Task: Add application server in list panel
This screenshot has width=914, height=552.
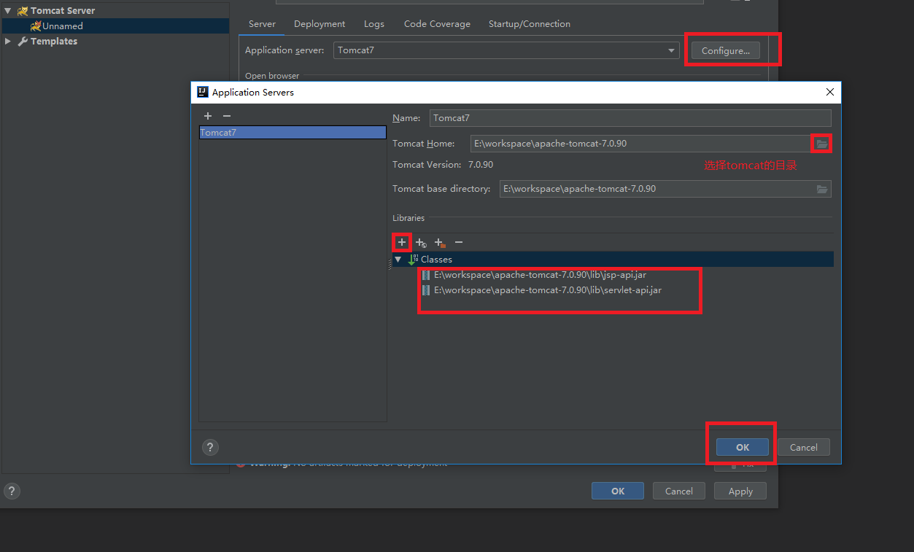Action: [208, 116]
